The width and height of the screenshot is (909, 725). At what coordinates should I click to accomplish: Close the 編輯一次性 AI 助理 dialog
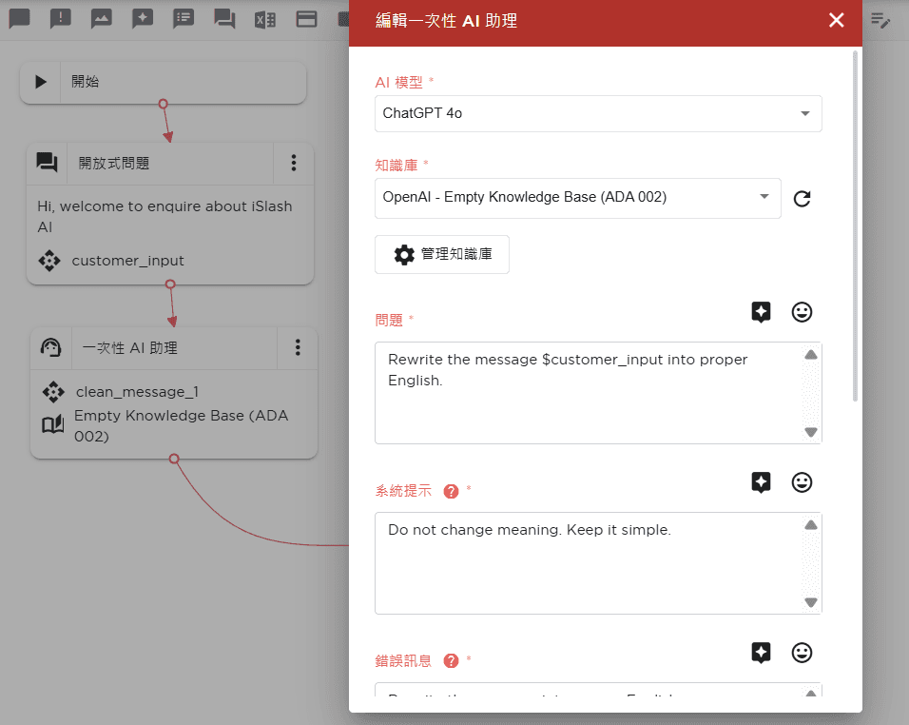(x=837, y=20)
